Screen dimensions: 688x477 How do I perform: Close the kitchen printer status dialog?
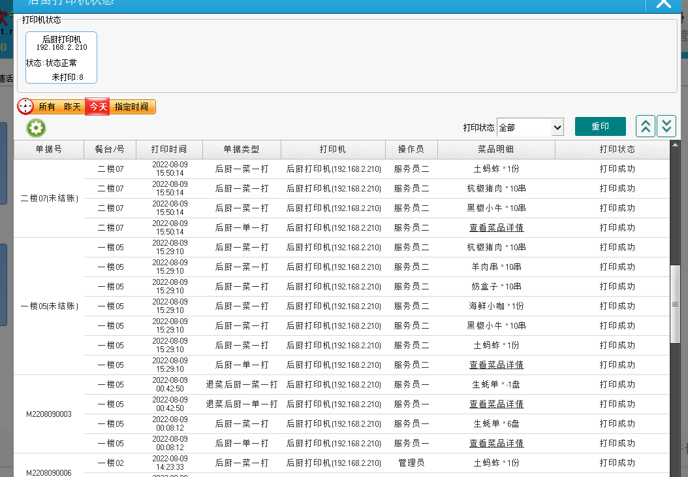pos(663,4)
